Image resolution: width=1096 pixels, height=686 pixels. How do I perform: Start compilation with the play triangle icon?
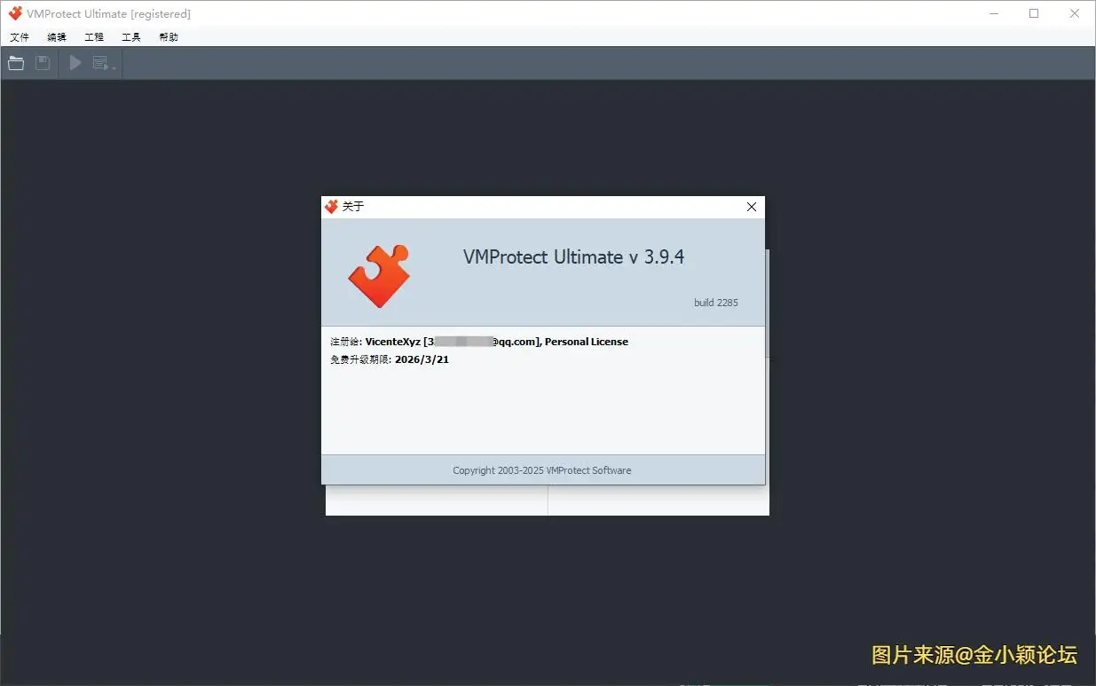[75, 63]
